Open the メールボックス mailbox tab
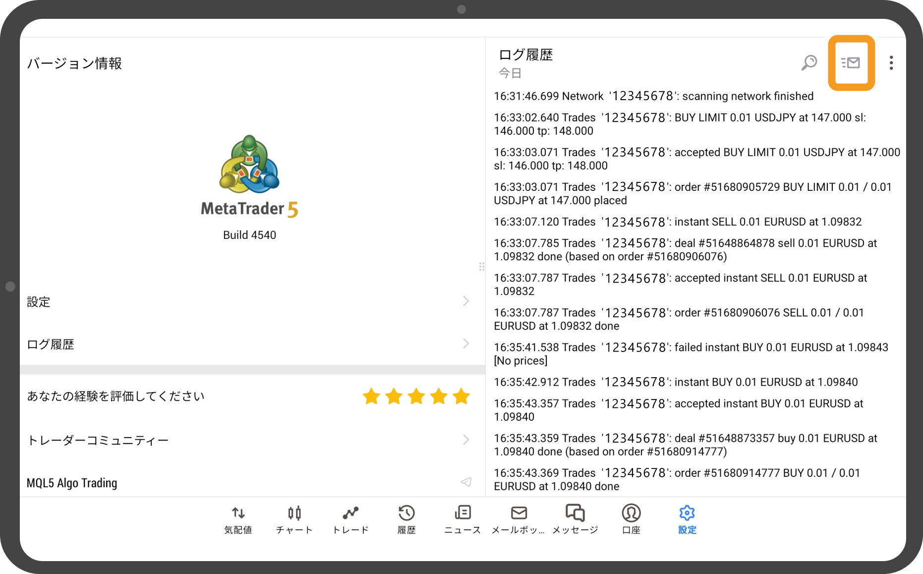 519,519
